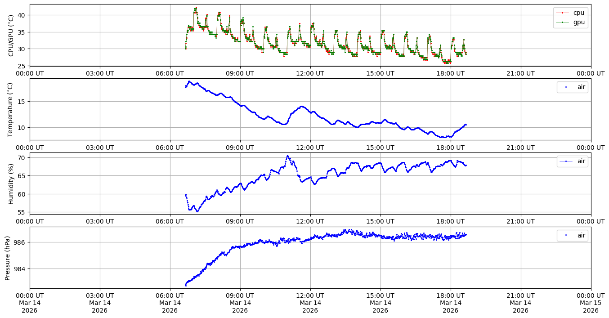Select the Pressure (hPa) y-axis label
This screenshot has height=318, width=609.
pos(8,258)
